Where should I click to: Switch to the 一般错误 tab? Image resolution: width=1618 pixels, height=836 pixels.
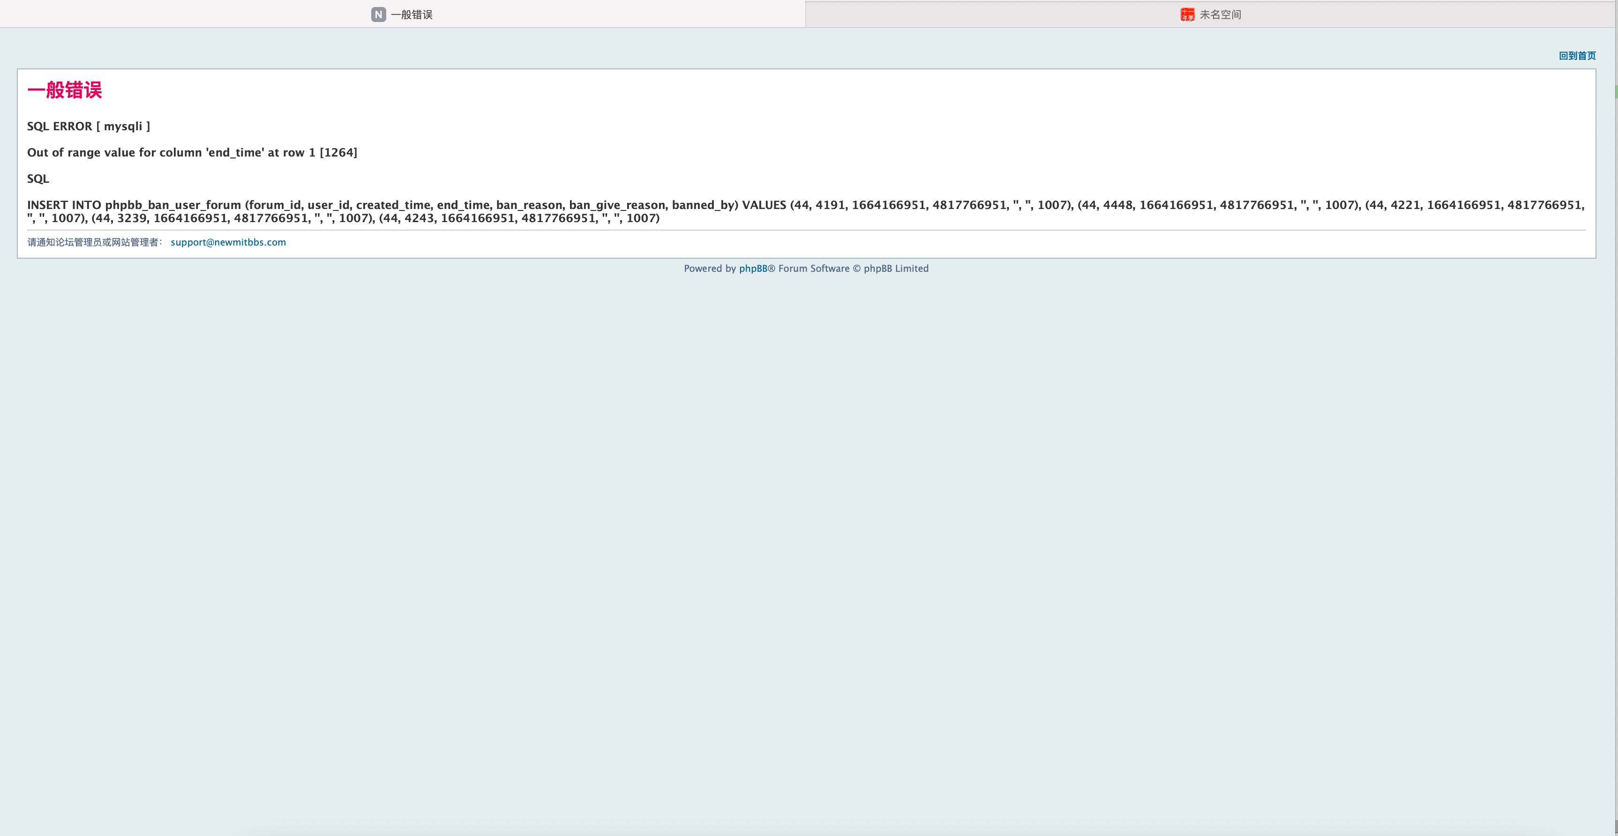[x=402, y=14]
